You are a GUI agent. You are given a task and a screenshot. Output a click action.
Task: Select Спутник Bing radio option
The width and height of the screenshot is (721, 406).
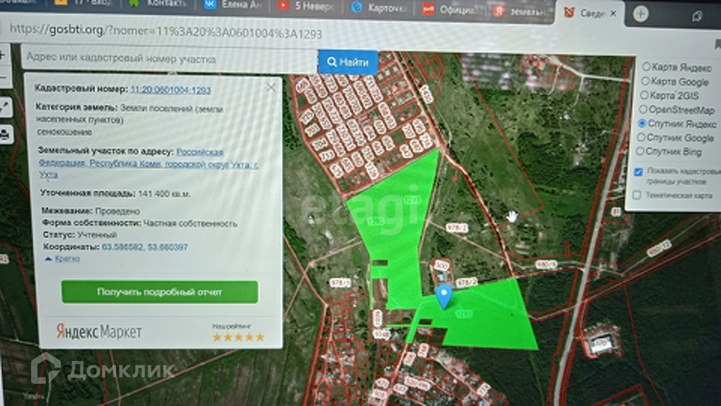click(x=640, y=151)
